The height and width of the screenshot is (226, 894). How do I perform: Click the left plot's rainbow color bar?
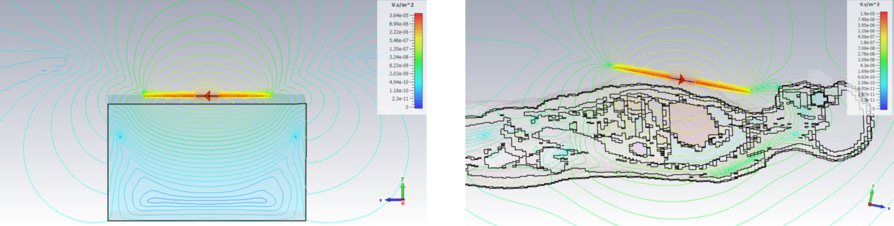click(x=418, y=60)
